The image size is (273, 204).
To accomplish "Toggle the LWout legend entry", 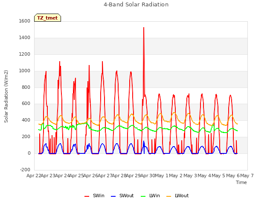I will (177, 195).
